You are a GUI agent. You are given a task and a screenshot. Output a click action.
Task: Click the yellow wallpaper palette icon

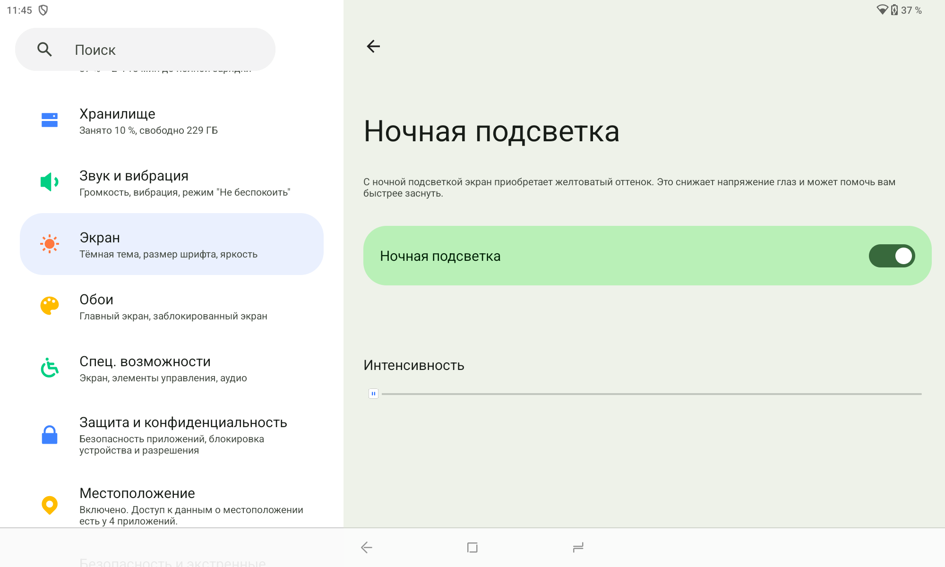tap(50, 306)
